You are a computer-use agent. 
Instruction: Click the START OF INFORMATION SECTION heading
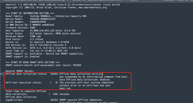point(30,13)
